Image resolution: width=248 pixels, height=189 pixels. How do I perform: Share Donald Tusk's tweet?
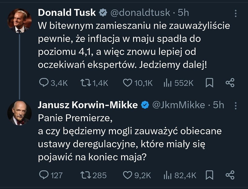230,83
